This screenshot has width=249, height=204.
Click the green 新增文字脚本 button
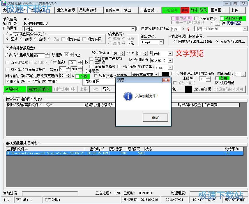[x=39, y=89]
